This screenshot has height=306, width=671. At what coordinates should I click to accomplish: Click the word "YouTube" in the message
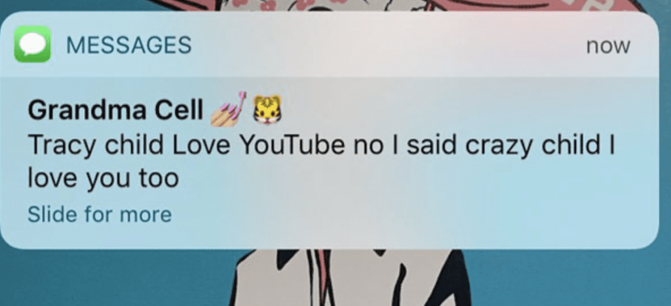click(292, 145)
